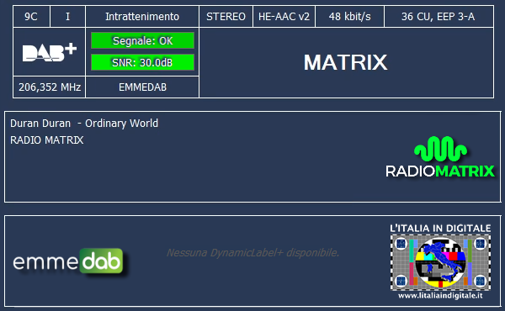Open the L'Italia in Digitale test card image

pos(440,262)
